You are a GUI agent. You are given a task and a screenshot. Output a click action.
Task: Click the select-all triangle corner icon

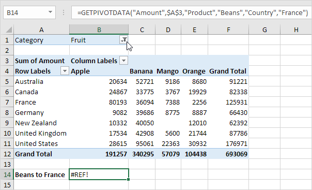9,30
